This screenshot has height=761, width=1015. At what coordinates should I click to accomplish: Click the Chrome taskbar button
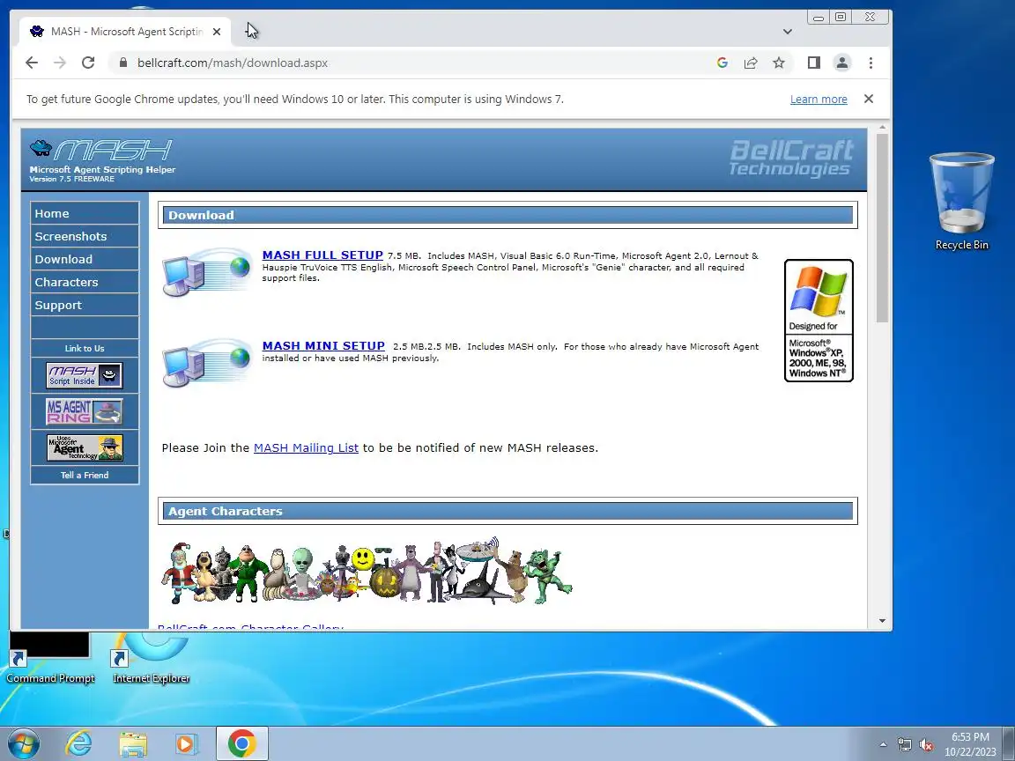tap(241, 743)
